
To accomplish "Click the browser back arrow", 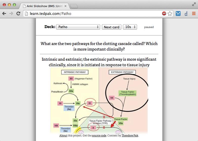I will [4, 14].
